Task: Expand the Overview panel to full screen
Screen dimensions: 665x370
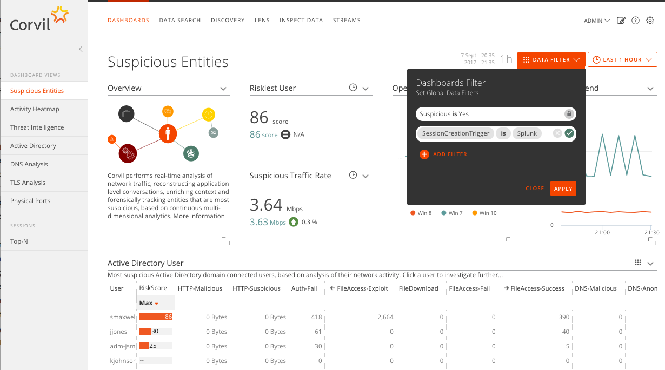Action: click(226, 241)
